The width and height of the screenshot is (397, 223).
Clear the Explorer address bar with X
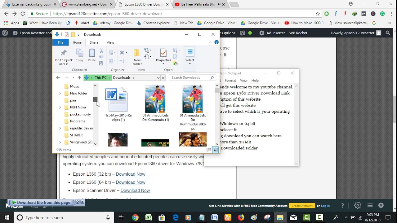pyautogui.click(x=163, y=78)
